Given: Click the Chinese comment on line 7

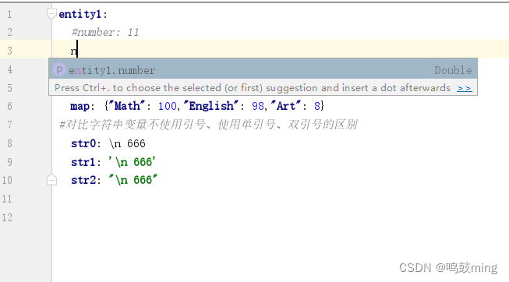Looking at the screenshot, I should click(x=208, y=125).
